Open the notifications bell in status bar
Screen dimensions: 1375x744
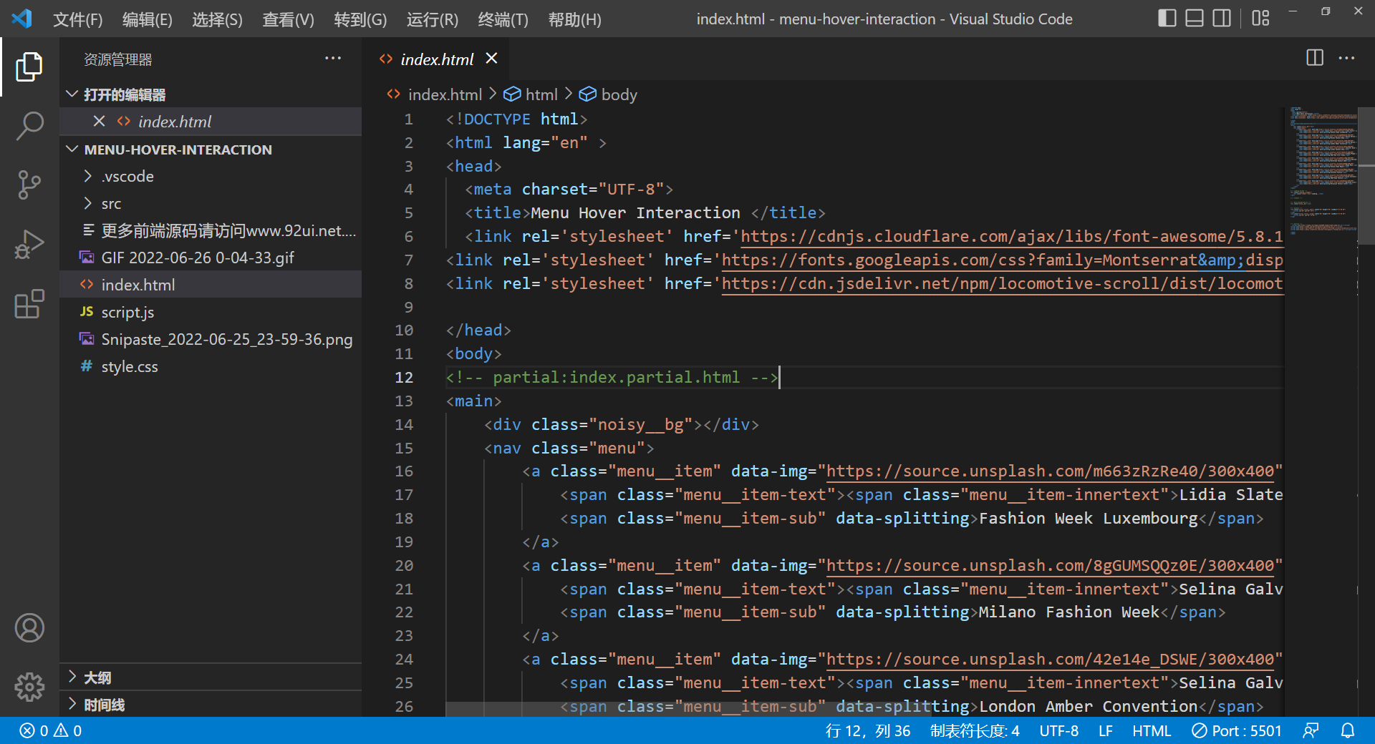tap(1348, 730)
